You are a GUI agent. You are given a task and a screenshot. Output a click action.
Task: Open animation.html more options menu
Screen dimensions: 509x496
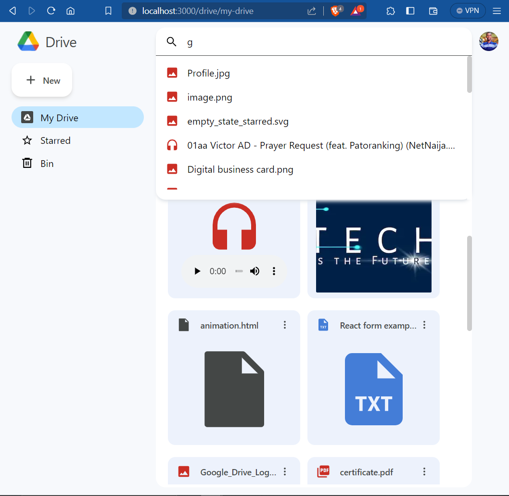[285, 325]
